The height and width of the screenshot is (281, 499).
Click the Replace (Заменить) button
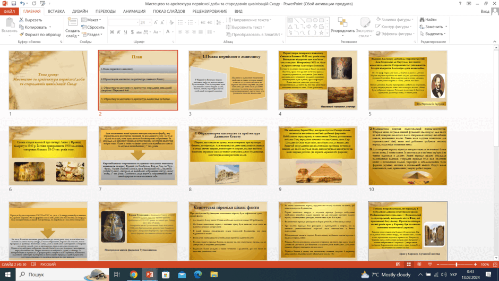click(x=433, y=27)
